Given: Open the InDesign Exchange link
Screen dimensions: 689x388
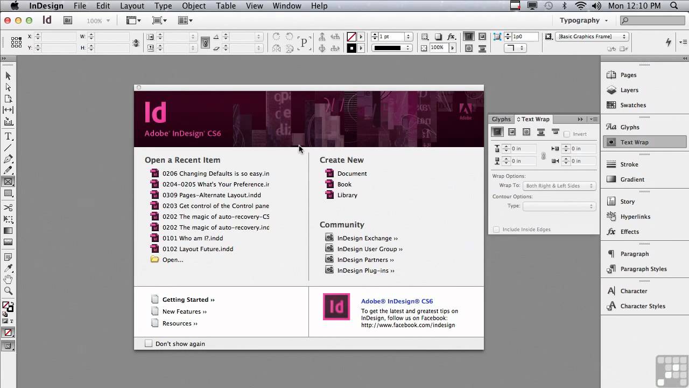Looking at the screenshot, I should pos(368,238).
